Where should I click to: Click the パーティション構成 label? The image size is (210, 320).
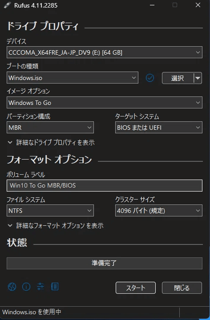(28, 116)
